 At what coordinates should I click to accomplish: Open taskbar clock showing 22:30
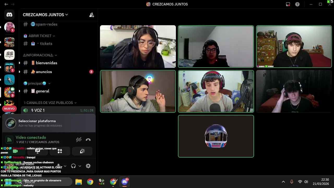[x=321, y=182]
